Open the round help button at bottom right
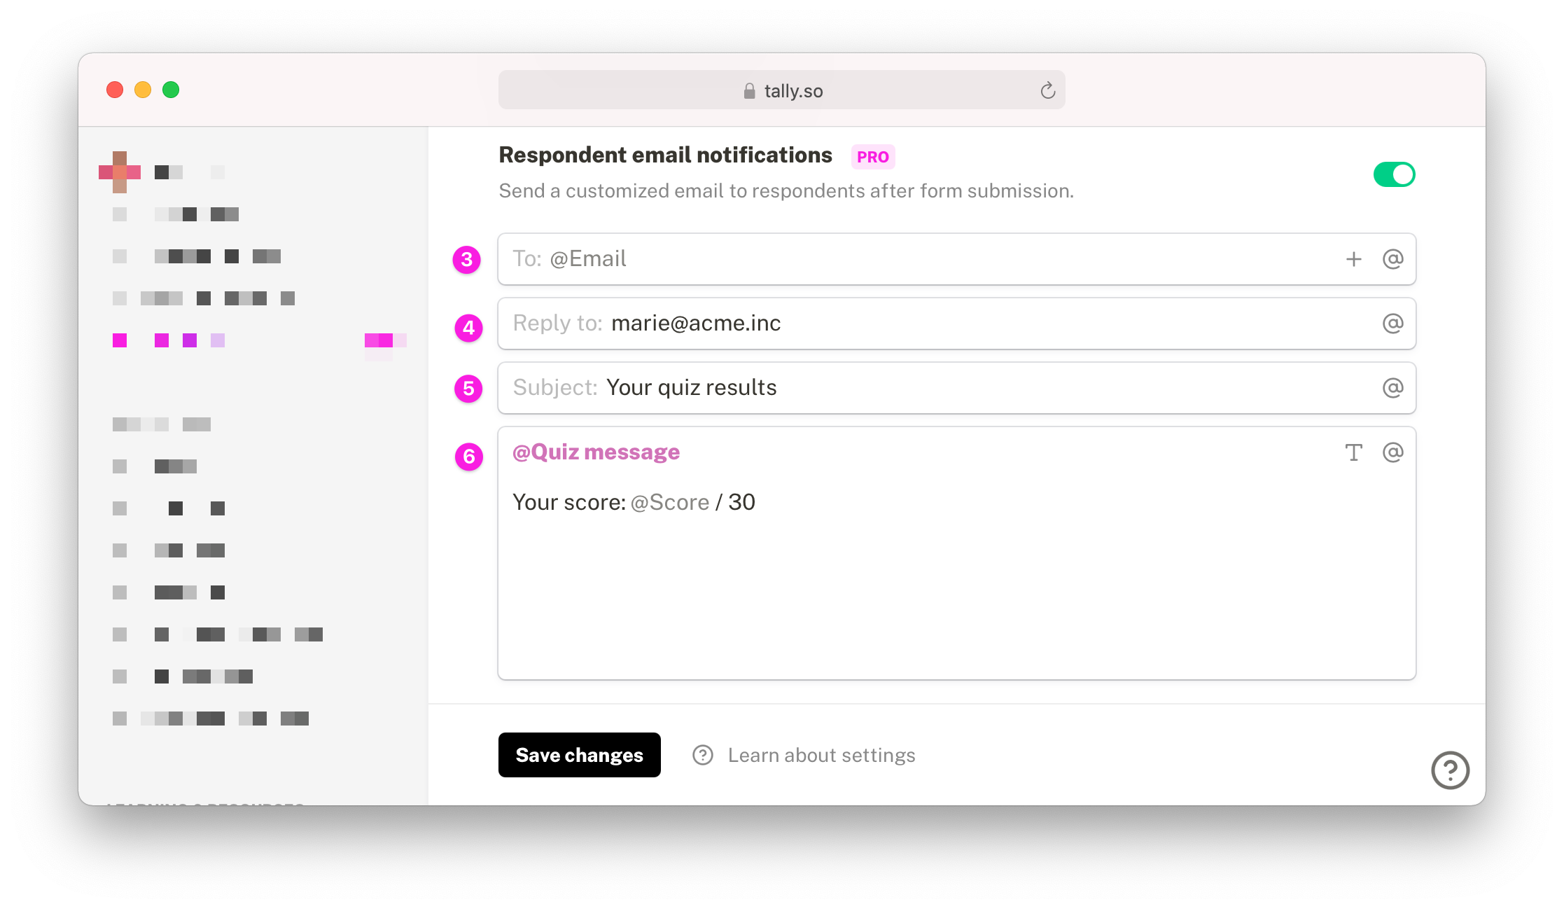1564x909 pixels. tap(1450, 770)
